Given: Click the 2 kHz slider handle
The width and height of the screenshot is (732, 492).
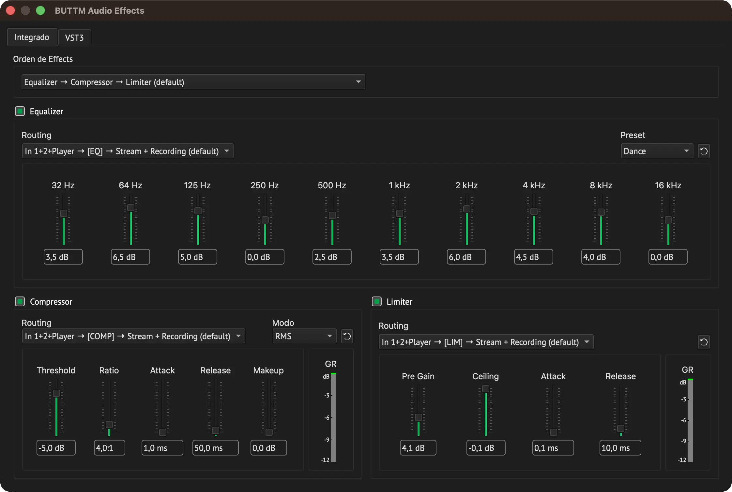Looking at the screenshot, I should 467,209.
